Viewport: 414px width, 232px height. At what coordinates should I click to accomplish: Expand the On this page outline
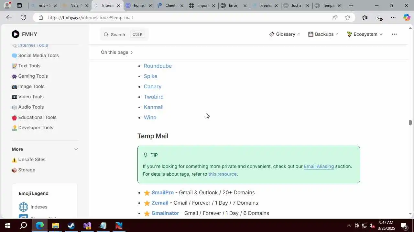click(117, 52)
